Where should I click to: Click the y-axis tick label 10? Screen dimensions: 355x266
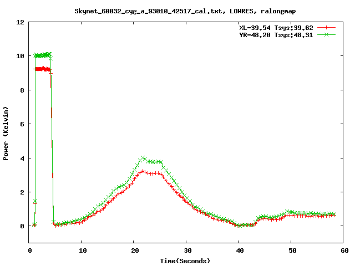click(x=20, y=56)
